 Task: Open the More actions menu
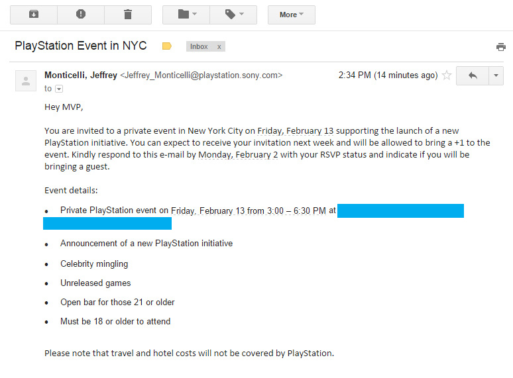[291, 14]
